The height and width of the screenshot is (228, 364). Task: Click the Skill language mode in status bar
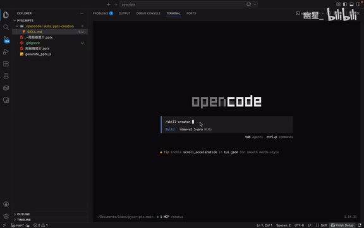321,225
